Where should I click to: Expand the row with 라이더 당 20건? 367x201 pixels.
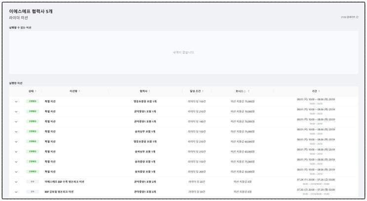point(16,182)
